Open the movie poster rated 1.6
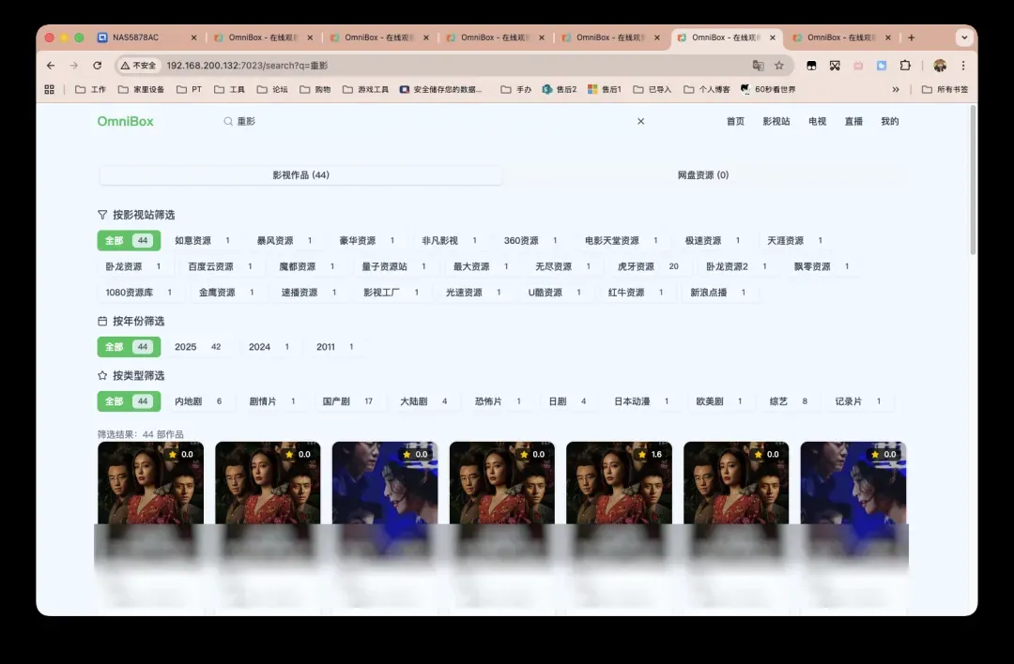 pyautogui.click(x=619, y=488)
